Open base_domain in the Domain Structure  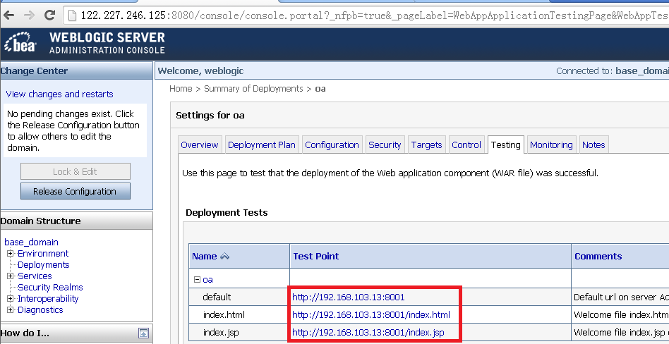(31, 242)
